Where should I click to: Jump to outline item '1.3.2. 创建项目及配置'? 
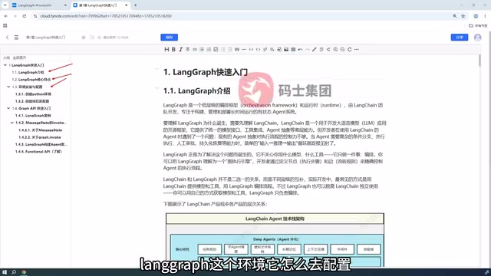(x=32, y=101)
